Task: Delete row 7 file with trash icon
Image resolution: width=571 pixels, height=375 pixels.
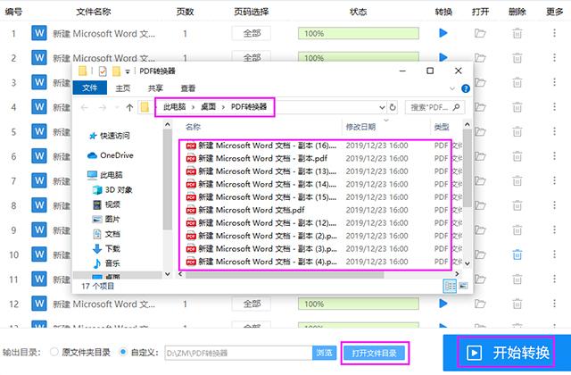Action: (x=517, y=180)
